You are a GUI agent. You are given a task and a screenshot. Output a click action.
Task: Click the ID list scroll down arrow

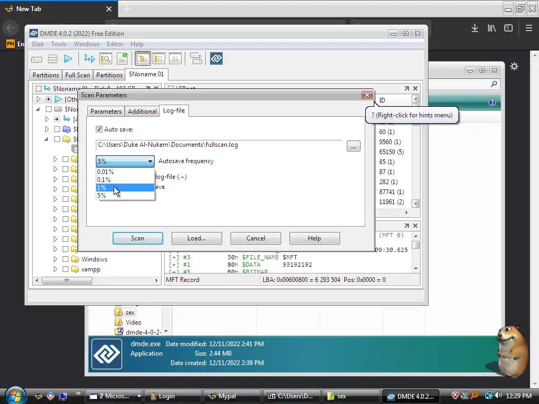416,204
